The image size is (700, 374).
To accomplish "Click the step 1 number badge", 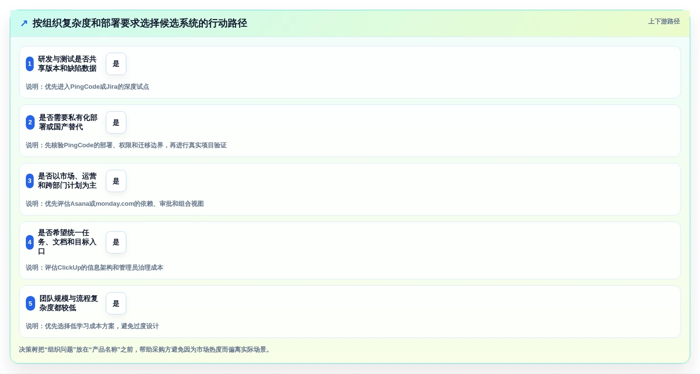I will click(30, 64).
